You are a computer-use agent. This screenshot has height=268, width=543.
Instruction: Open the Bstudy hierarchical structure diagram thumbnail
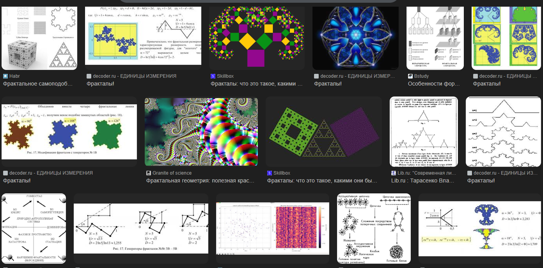(x=435, y=38)
